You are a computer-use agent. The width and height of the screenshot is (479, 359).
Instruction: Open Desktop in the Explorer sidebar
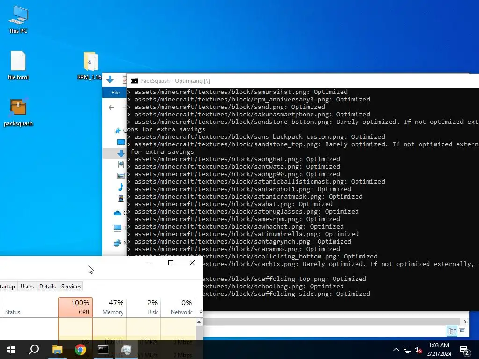click(121, 142)
